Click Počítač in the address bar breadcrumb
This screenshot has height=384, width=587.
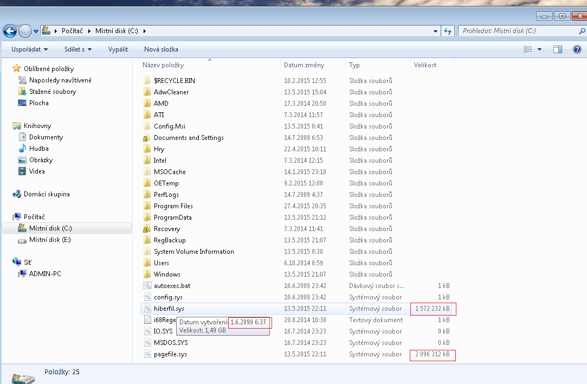(x=72, y=31)
